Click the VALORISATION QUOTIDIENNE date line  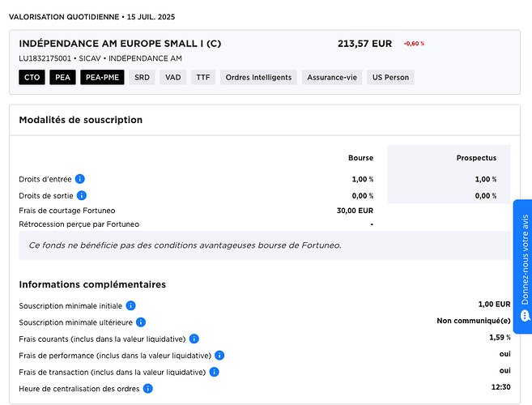[x=92, y=17]
